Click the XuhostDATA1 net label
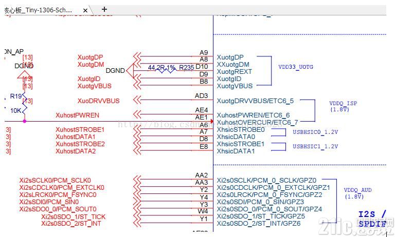The width and height of the screenshot is (395, 237). (x=75, y=137)
